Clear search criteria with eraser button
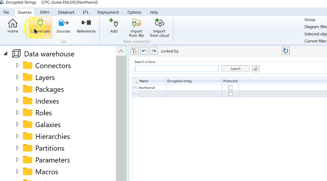Viewport: 327px width, 181px height. point(256,69)
